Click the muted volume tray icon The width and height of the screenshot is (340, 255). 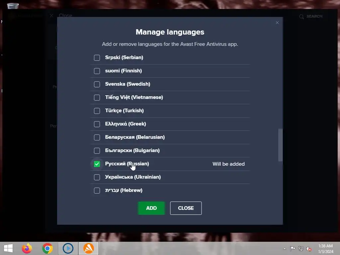pyautogui.click(x=309, y=249)
